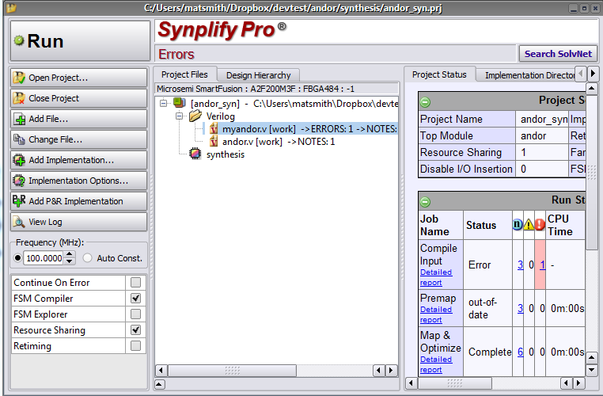Click the Open Project folder icon
This screenshot has height=396, width=603.
[x=20, y=78]
